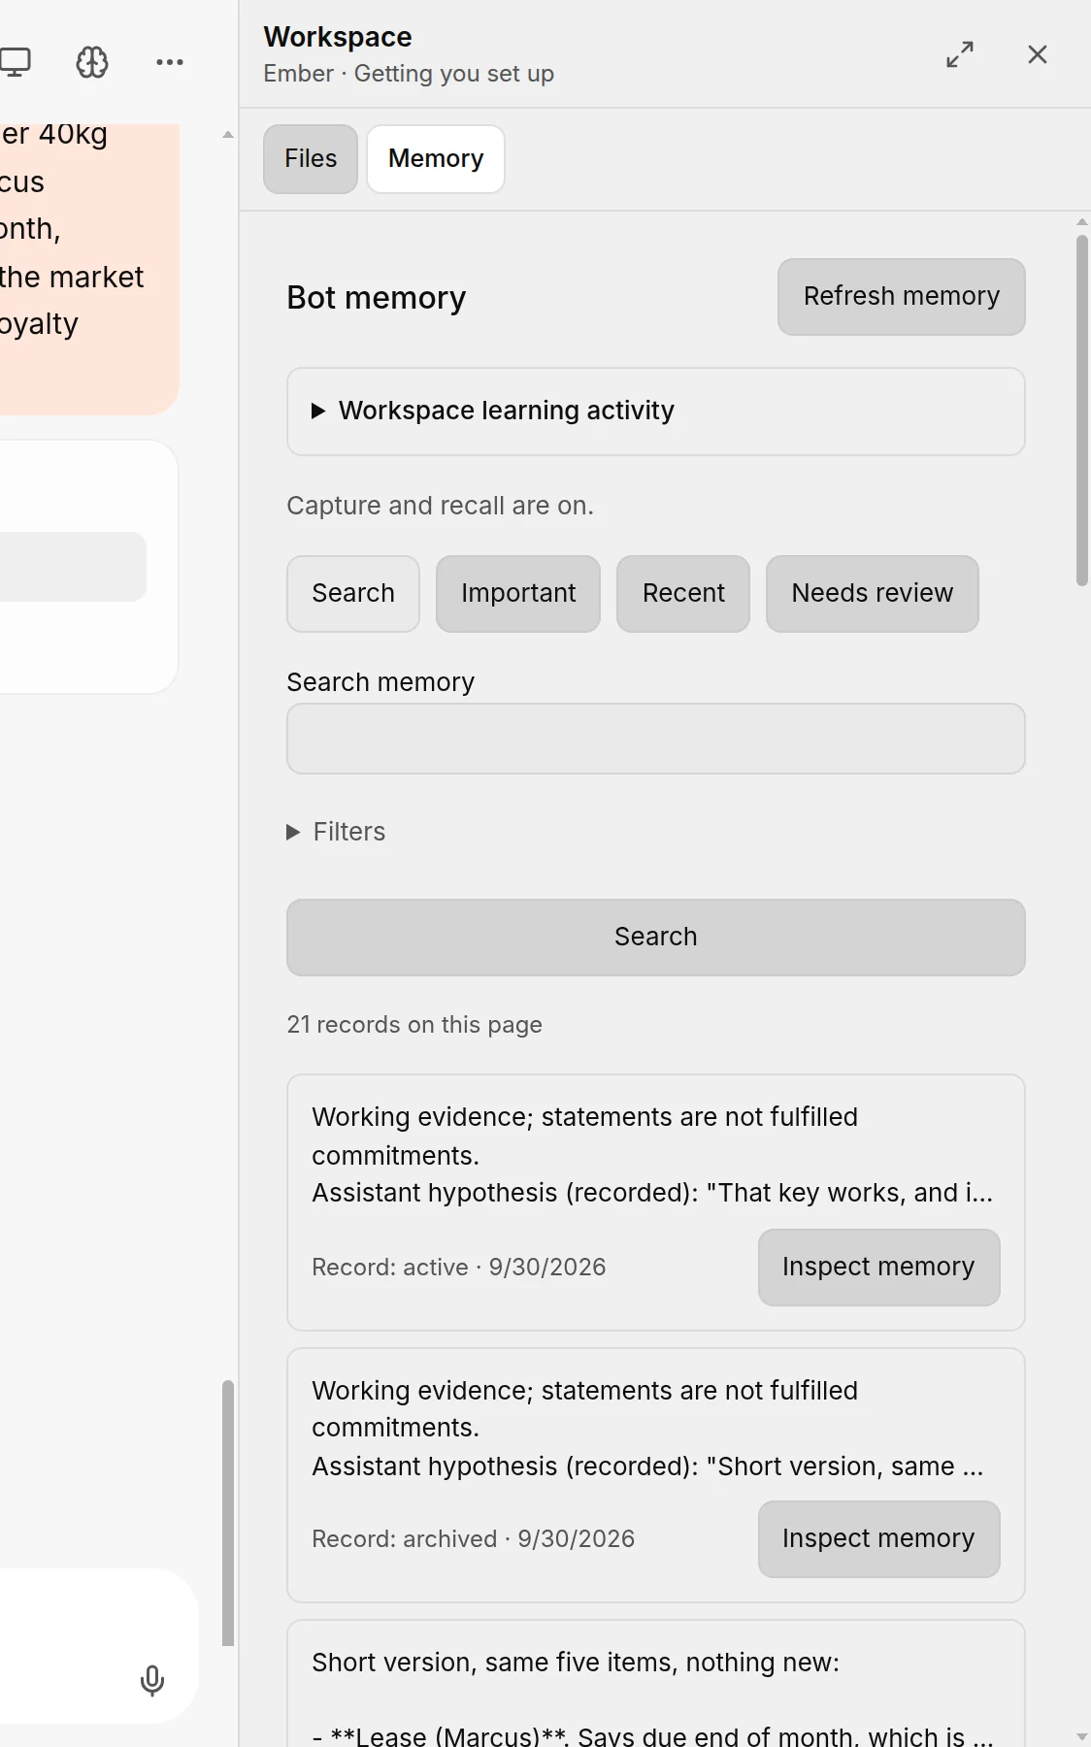Switch to the Files tab
The image size is (1091, 1747).
311,159
